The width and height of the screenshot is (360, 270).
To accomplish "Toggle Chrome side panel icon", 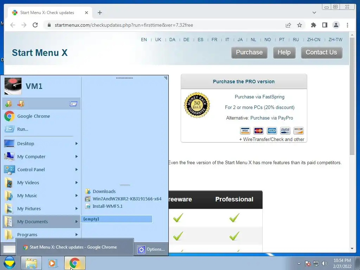I will pyautogui.click(x=324, y=25).
